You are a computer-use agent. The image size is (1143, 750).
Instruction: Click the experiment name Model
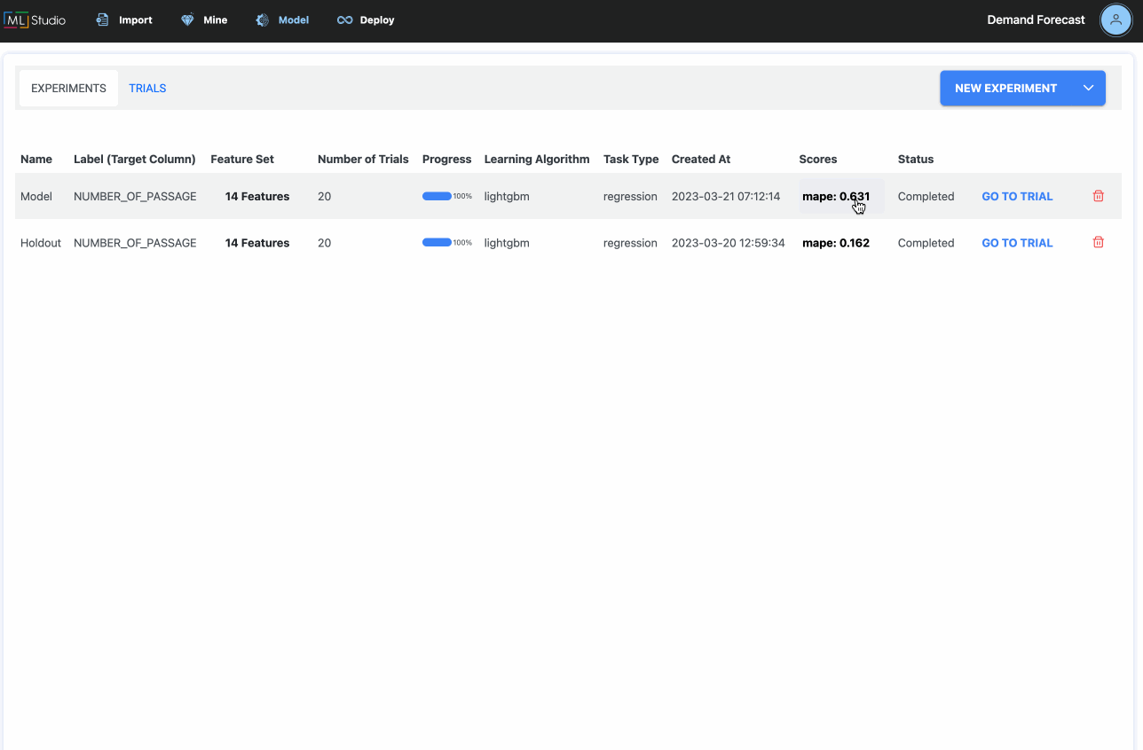[x=36, y=196]
